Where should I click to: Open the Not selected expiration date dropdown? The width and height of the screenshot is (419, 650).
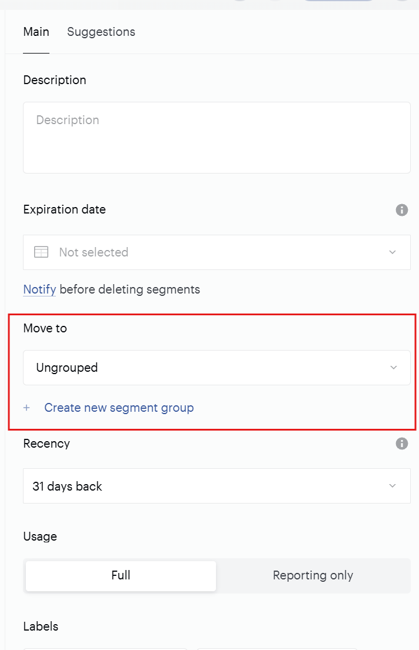[x=217, y=252]
